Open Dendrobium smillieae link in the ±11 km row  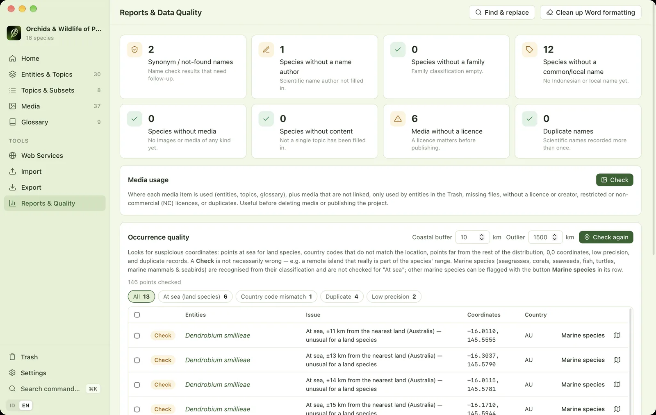217,335
